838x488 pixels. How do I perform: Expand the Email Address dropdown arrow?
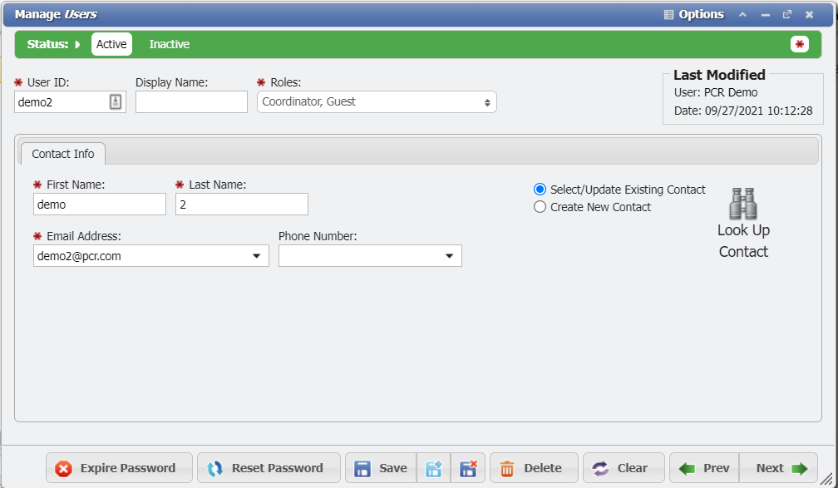[x=256, y=256]
